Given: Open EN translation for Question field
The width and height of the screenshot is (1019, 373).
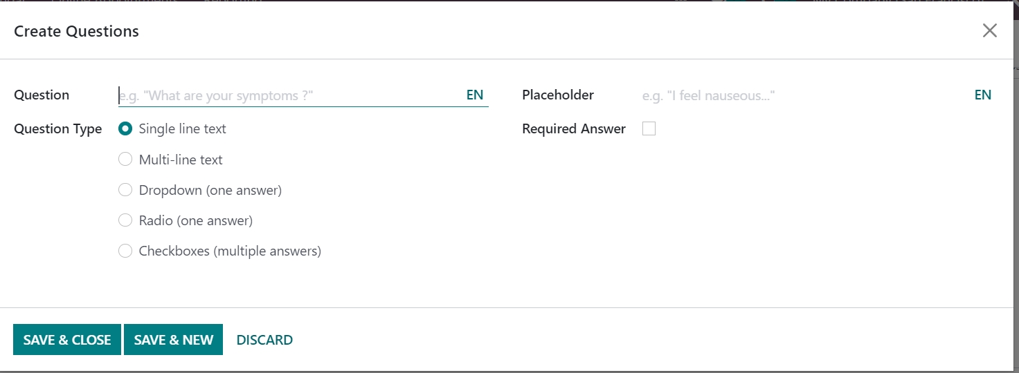Looking at the screenshot, I should pyautogui.click(x=475, y=95).
